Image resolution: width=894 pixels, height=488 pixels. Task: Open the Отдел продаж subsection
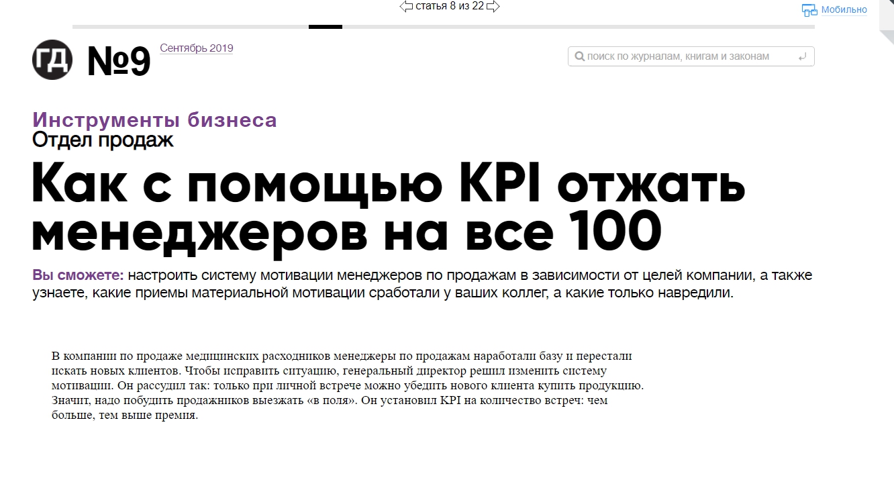coord(103,140)
